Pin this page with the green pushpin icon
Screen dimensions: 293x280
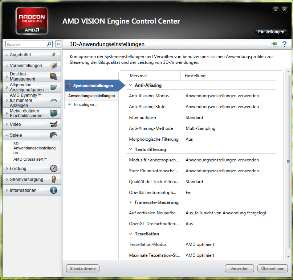(x=274, y=44)
